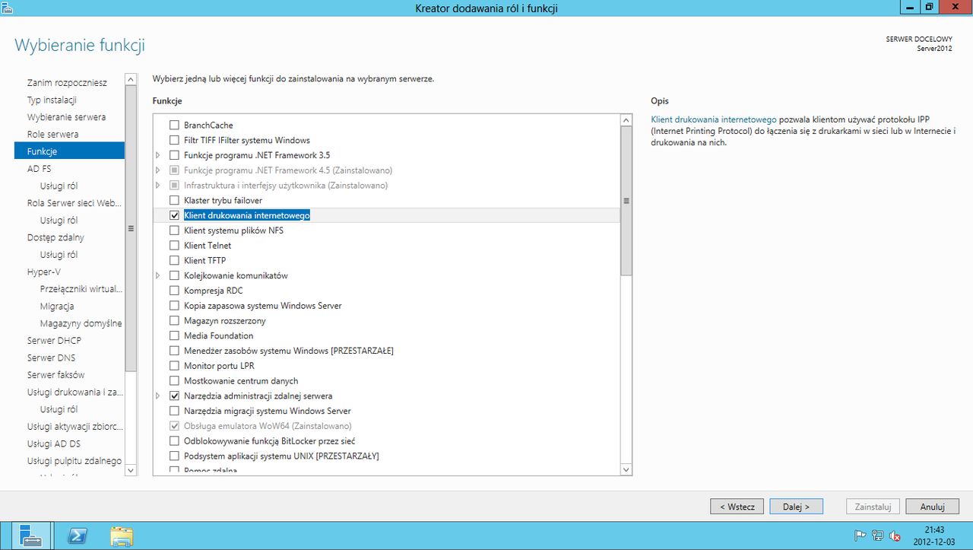The image size is (973, 550).
Task: Check Podsystem aplikacji systemu UNIX
Action: pyautogui.click(x=174, y=456)
